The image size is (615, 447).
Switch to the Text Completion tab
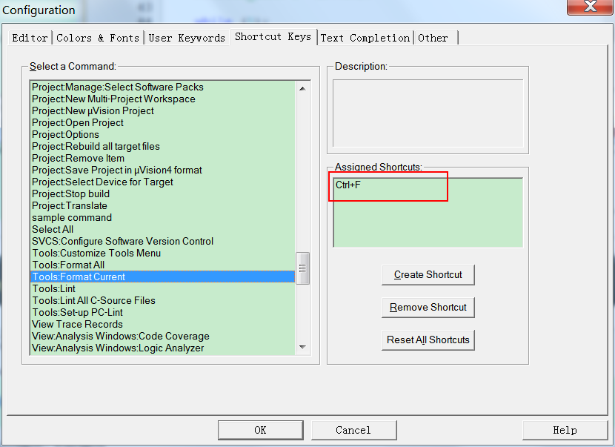pos(365,38)
